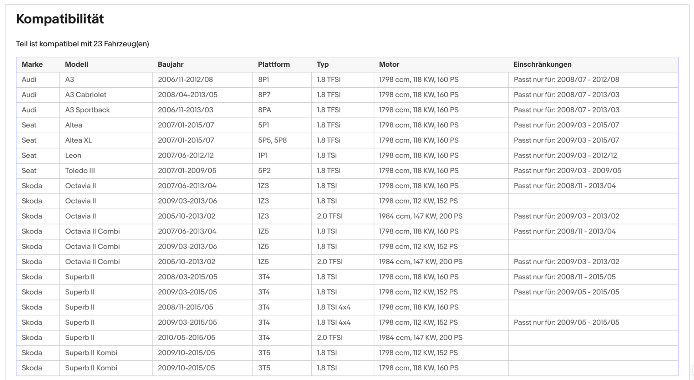
Task: Click restriction 'Passt nur für: 2008/07 - 2012/08'
Action: 566,80
